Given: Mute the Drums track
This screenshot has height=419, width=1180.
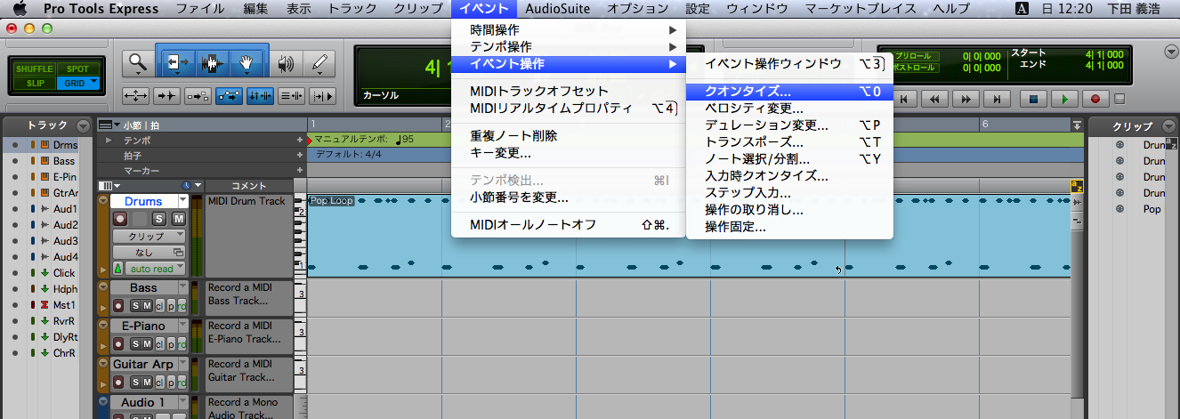Looking at the screenshot, I should click(178, 219).
